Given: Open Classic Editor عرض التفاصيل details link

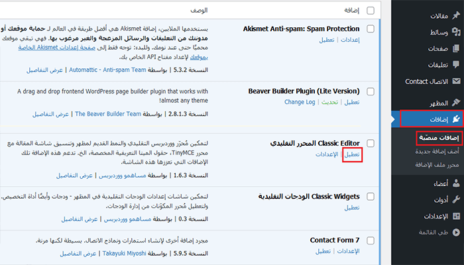Looking at the screenshot, I should click(74, 176).
